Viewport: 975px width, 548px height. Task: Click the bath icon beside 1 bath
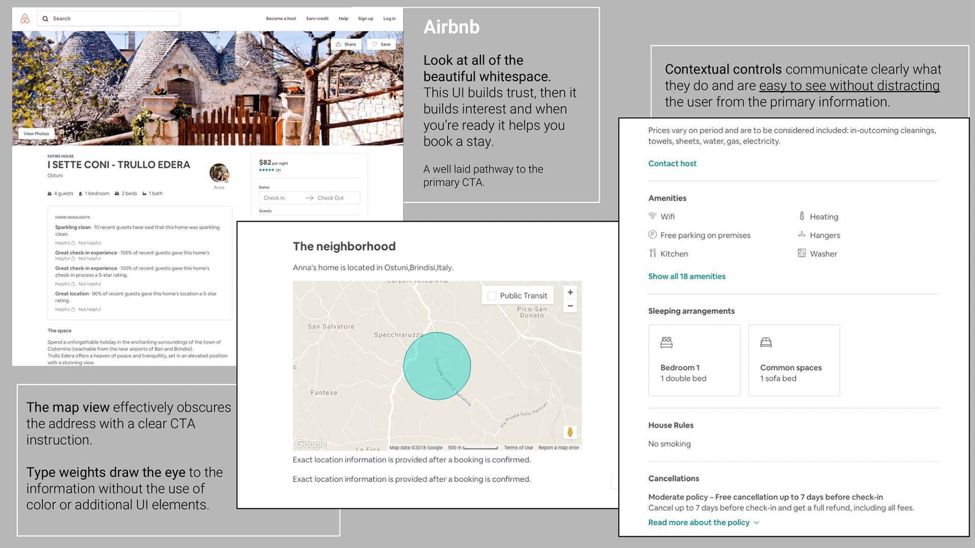point(144,194)
